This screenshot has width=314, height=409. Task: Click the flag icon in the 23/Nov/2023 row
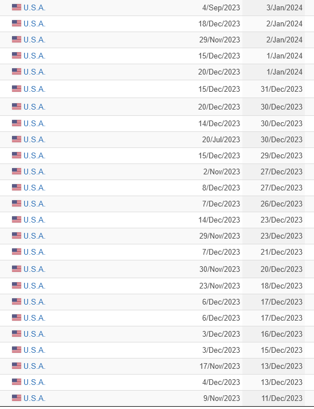tap(17, 286)
